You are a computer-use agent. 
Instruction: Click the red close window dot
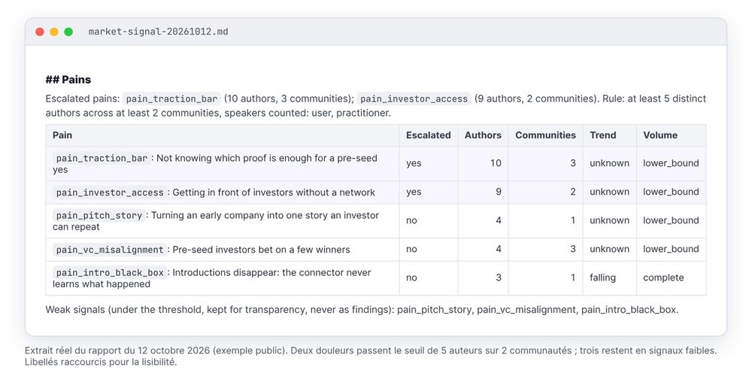pos(40,32)
